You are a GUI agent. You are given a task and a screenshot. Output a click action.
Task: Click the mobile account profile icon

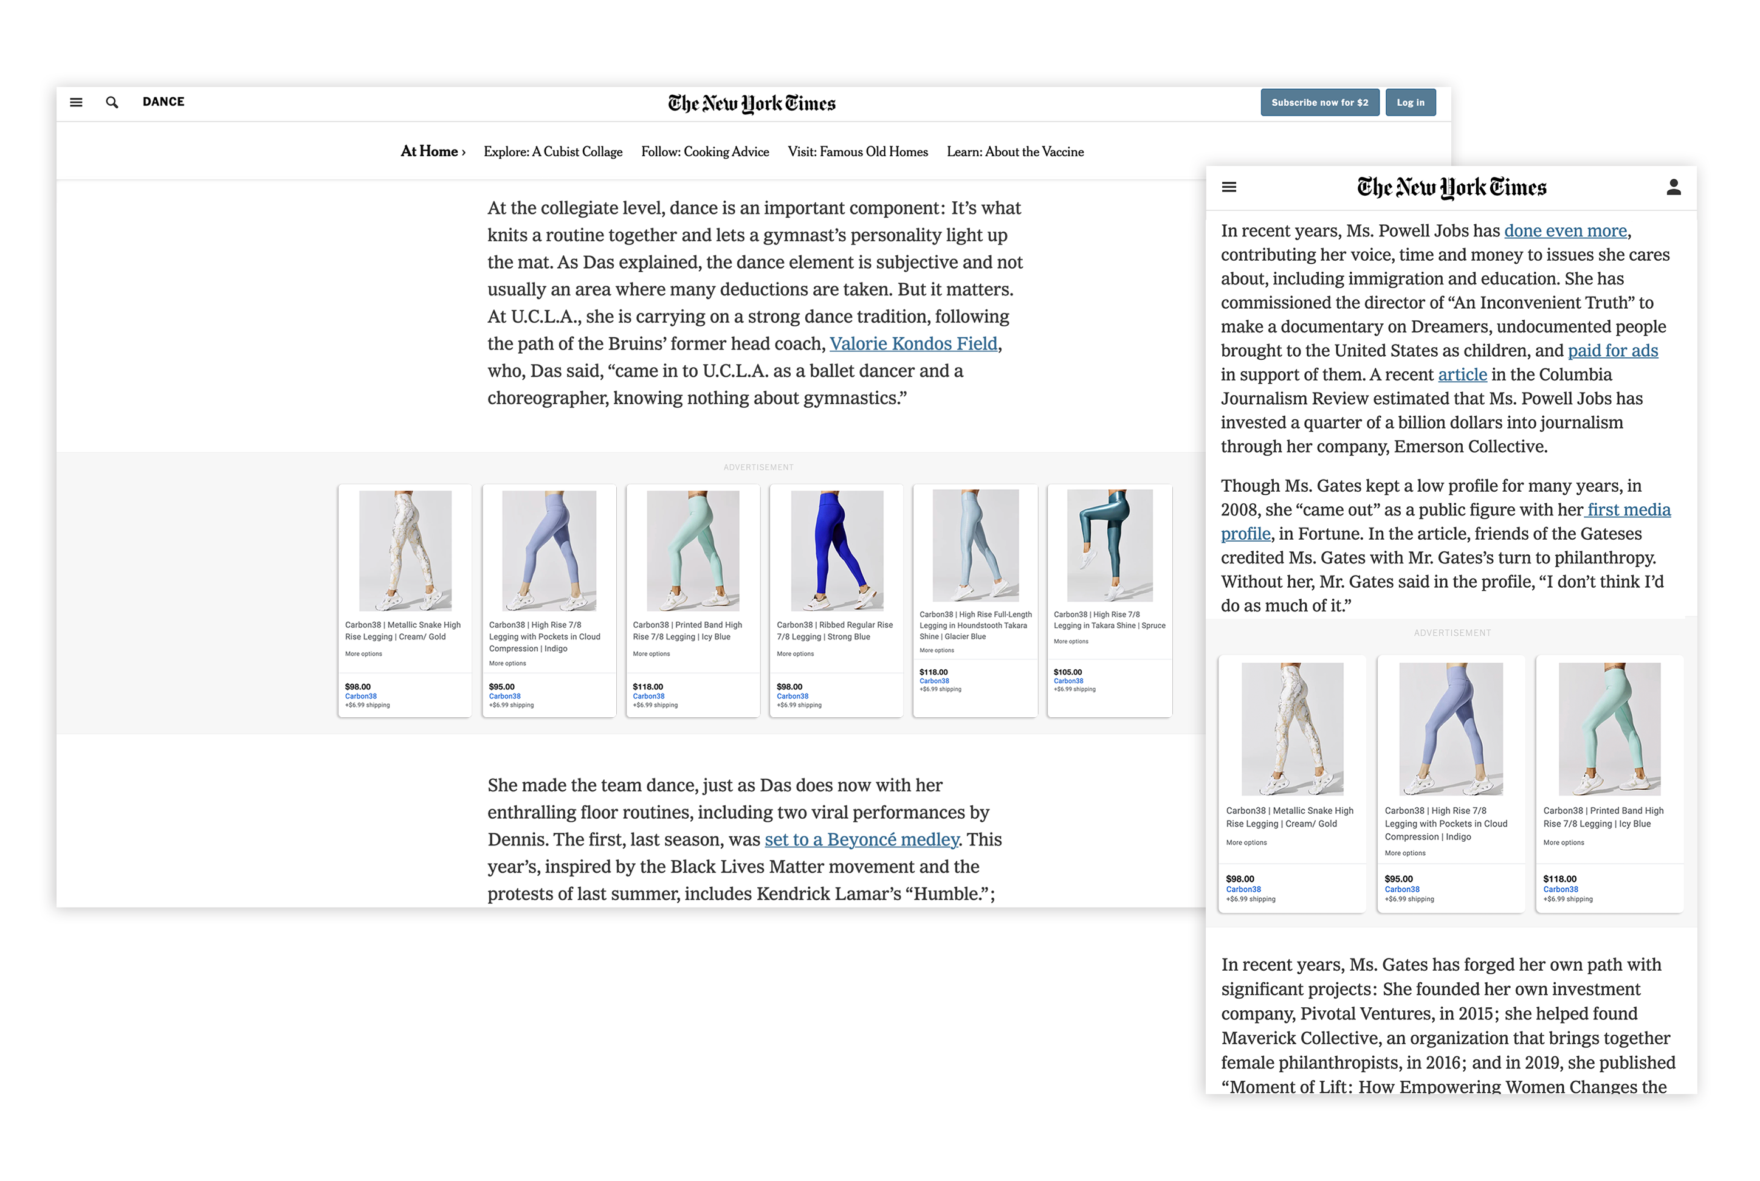point(1673,187)
